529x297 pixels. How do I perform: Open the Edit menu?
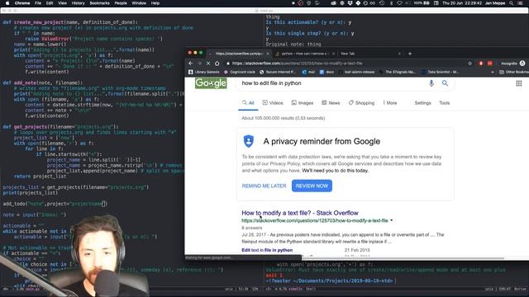coord(50,3)
